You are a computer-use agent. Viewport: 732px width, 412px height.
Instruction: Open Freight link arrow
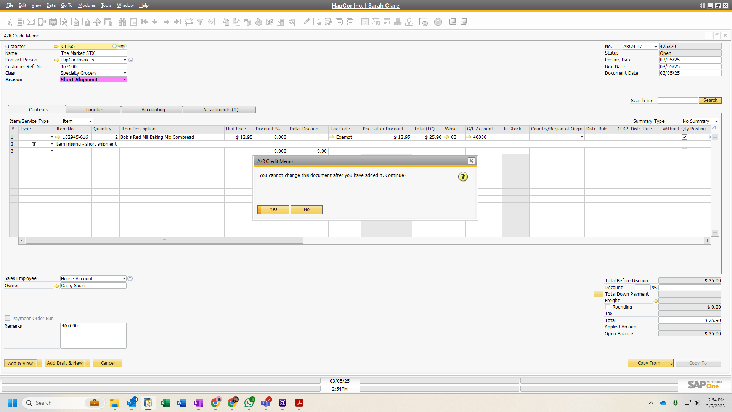pyautogui.click(x=655, y=301)
